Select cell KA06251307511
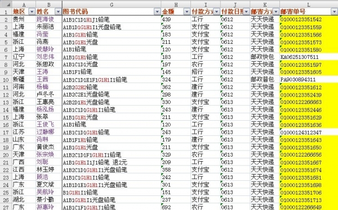The width and height of the screenshot is (338, 210). (309, 57)
